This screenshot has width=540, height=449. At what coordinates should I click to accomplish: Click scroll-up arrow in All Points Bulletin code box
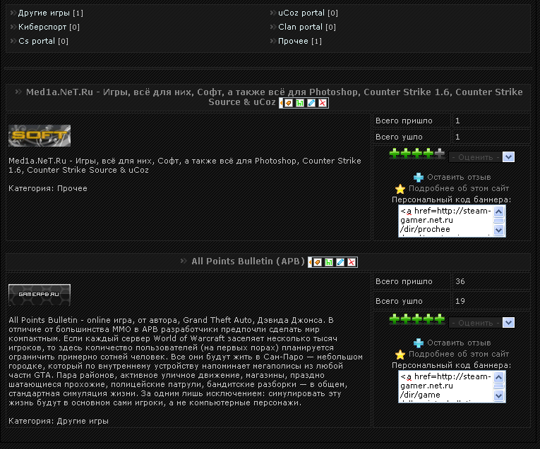tap(499, 377)
